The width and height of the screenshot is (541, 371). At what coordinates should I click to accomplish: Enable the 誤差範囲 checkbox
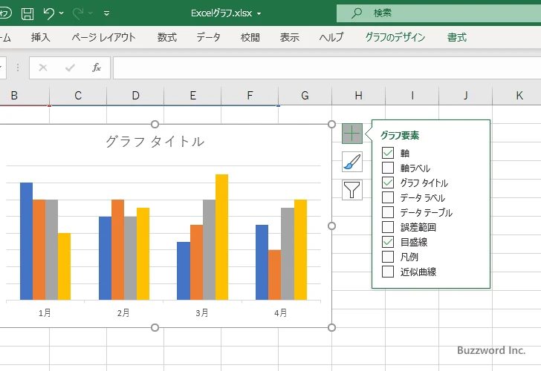pos(388,227)
